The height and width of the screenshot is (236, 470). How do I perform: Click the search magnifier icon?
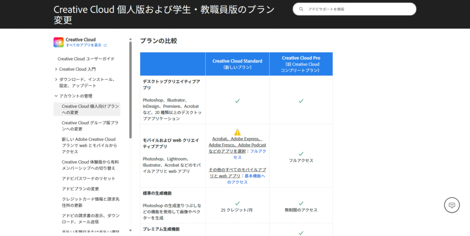pos(301,9)
